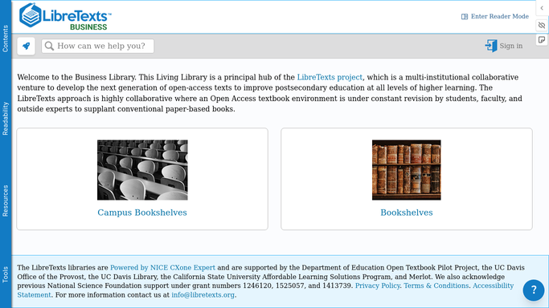The image size is (549, 308).
Task: Click the LibreTexts Business logo
Action: point(65,16)
